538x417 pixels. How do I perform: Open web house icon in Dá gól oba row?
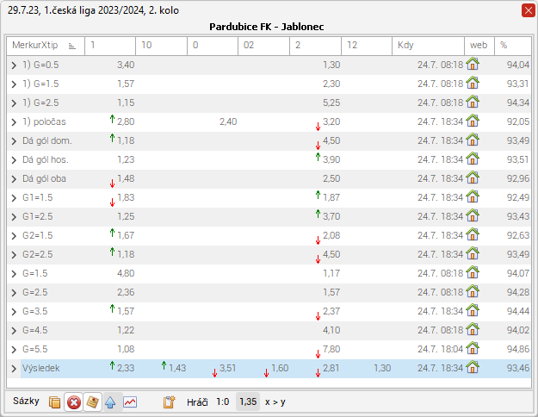(x=473, y=177)
